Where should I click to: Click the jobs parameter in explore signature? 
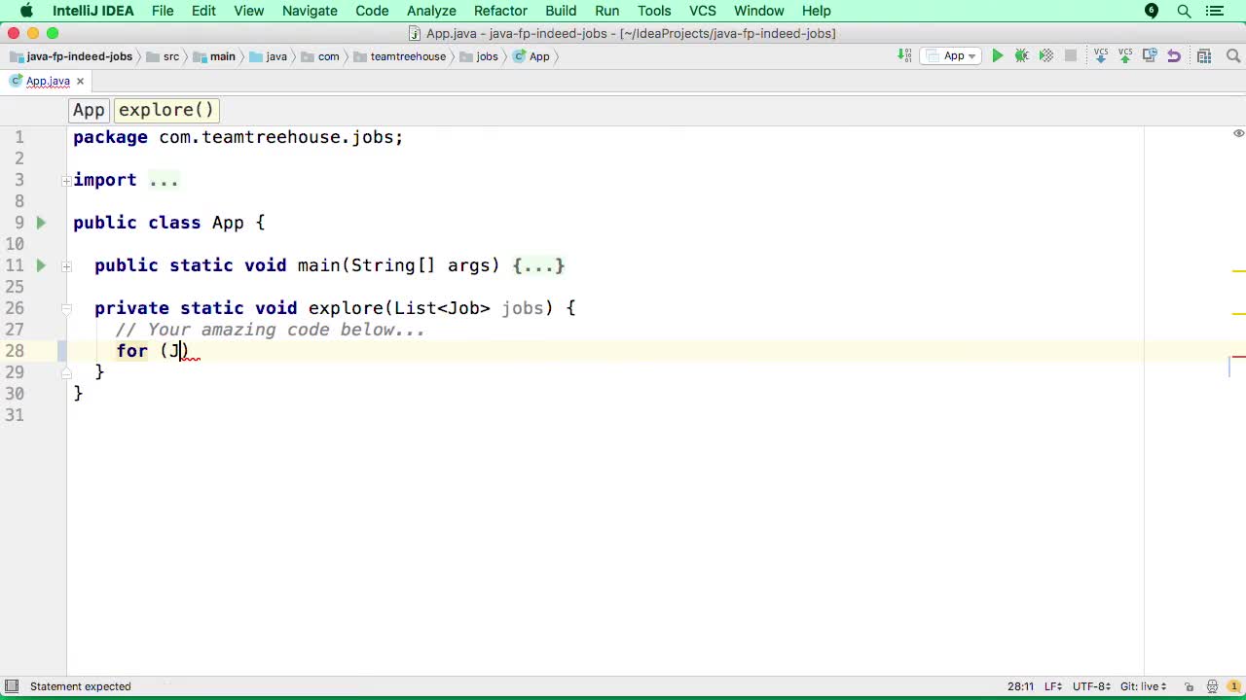click(523, 308)
